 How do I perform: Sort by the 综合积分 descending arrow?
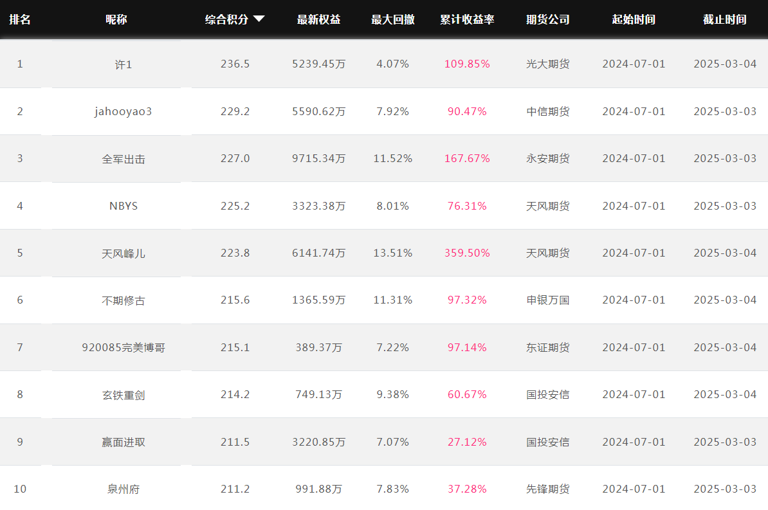(259, 19)
